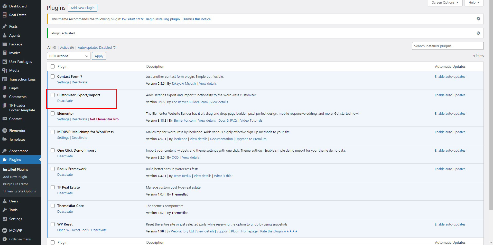The width and height of the screenshot is (493, 245).
Task: Click the Agents person icon
Action: coord(5,35)
